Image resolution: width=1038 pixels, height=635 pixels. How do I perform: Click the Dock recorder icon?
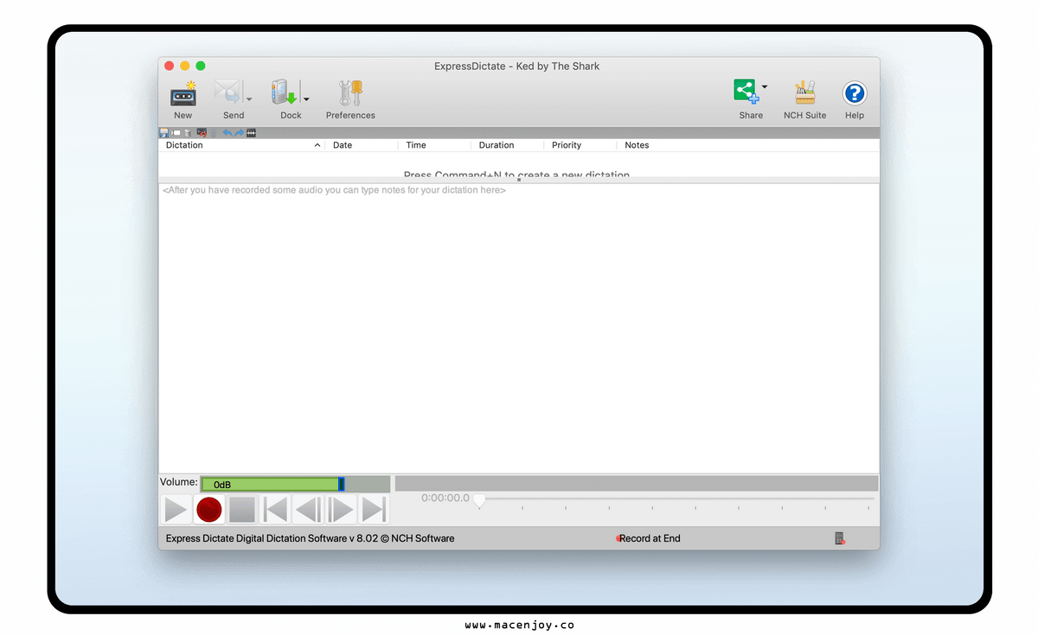click(284, 92)
